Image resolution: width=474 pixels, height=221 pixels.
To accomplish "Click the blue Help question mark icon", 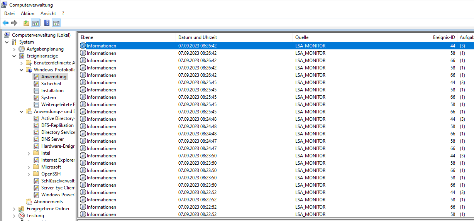I will [47, 23].
